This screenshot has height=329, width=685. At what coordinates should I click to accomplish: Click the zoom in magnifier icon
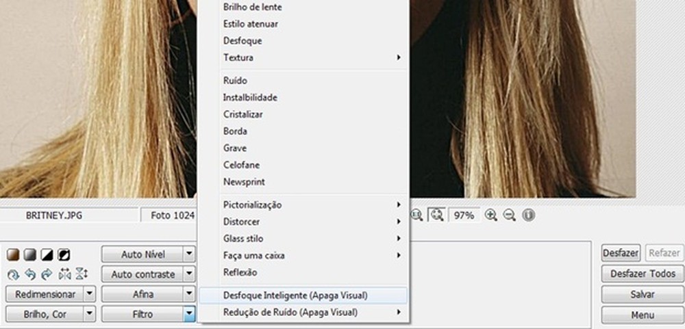pos(491,215)
